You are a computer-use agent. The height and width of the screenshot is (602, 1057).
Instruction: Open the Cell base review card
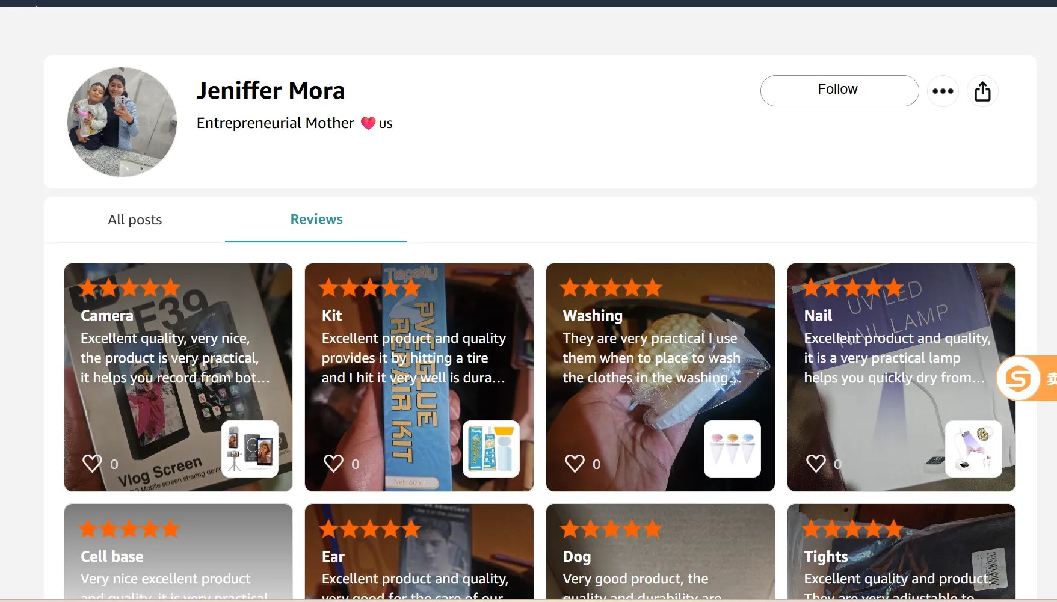click(x=178, y=551)
